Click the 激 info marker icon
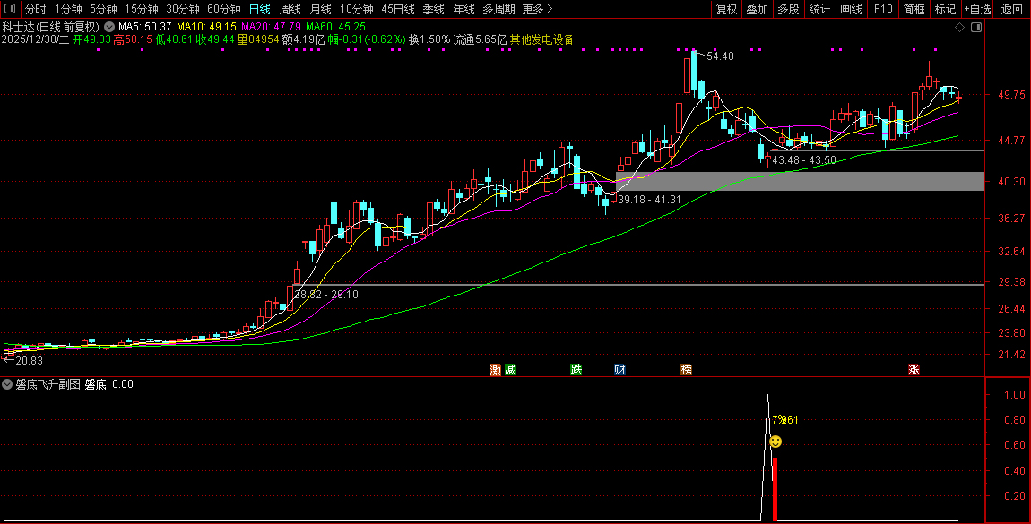1031x524 pixels. (495, 370)
